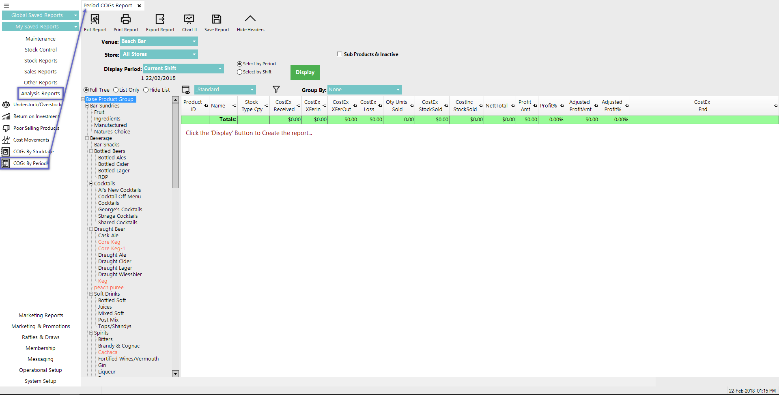This screenshot has height=395, width=779.
Task: Choose the Select by Shift option
Action: pos(240,72)
